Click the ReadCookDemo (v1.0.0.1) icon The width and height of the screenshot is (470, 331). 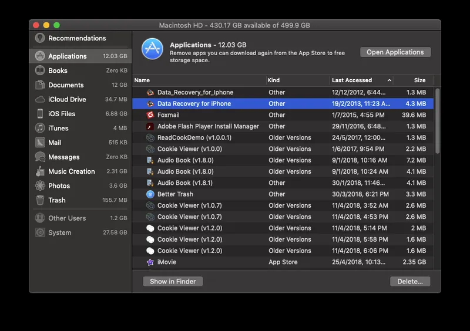[150, 138]
